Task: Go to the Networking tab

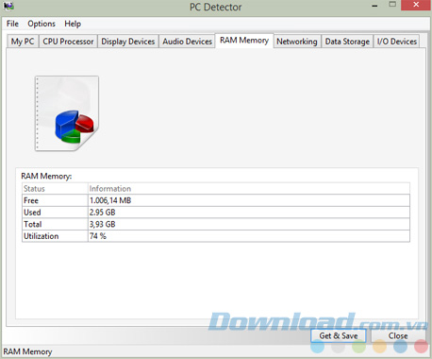Action: tap(297, 42)
